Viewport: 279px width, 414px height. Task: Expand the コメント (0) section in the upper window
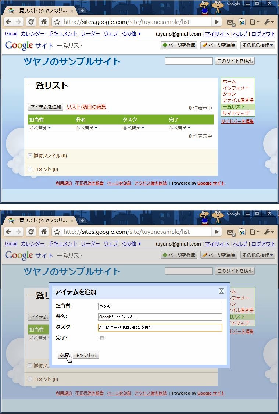coord(30,169)
